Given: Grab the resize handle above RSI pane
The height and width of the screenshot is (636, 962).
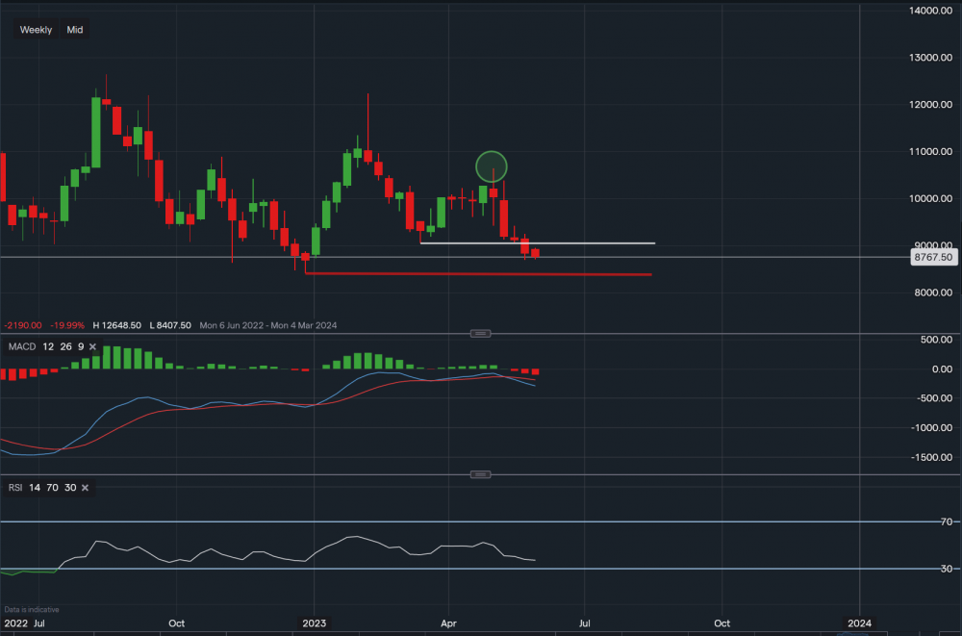Looking at the screenshot, I should (x=481, y=474).
